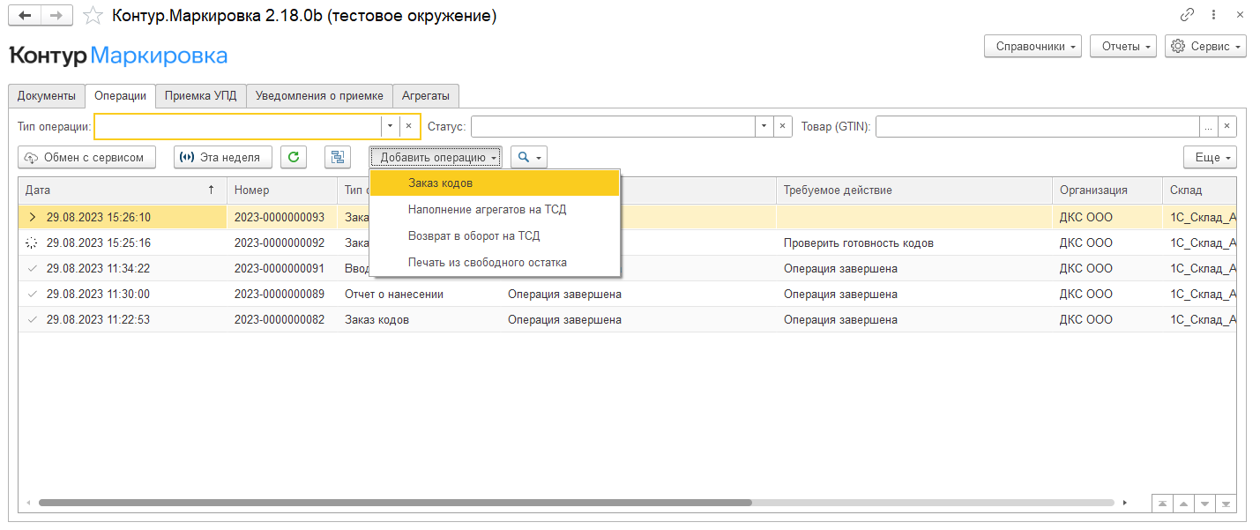The width and height of the screenshot is (1260, 530).
Task: Clear the Статус filter
Action: pos(783,126)
